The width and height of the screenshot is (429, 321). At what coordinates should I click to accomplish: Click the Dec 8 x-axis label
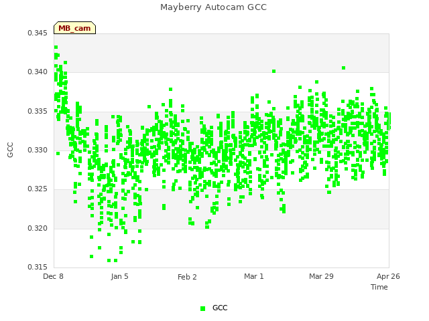pos(54,276)
